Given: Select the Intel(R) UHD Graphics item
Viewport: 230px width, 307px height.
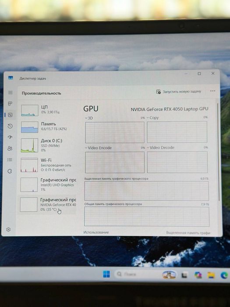Looking at the screenshot, I should pyautogui.click(x=48, y=185).
